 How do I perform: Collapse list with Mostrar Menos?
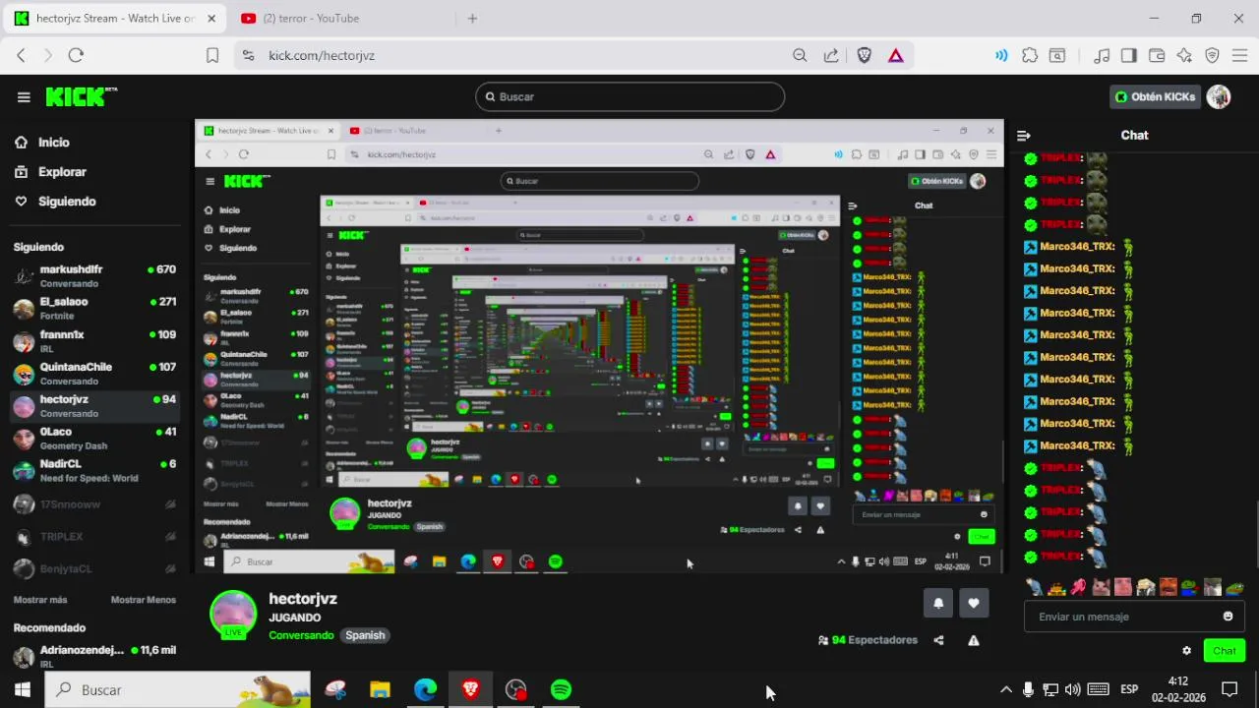point(144,600)
